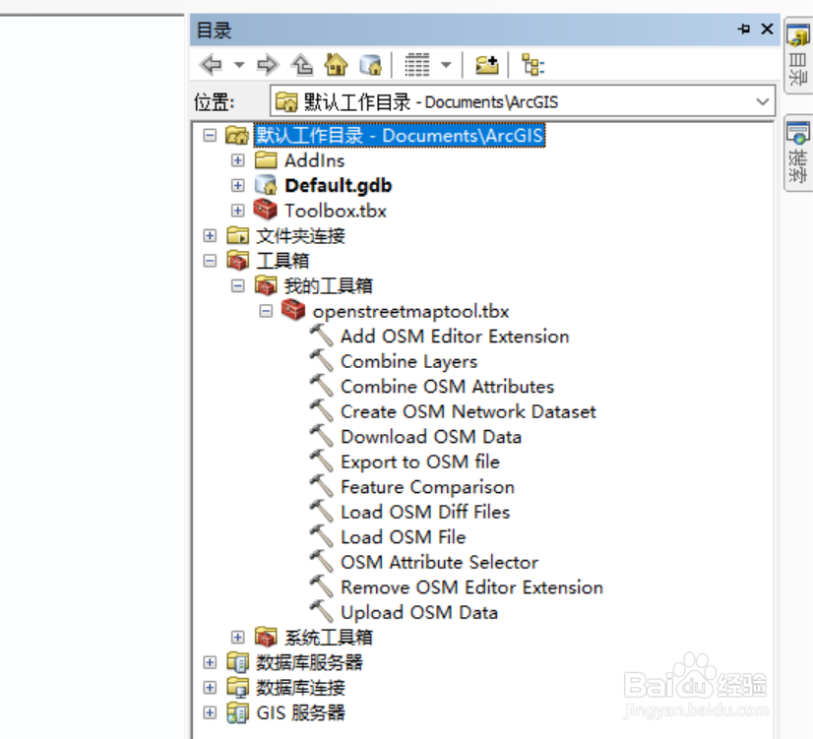813x739 pixels.
Task: Select the Combine Layers tool
Action: pos(408,362)
